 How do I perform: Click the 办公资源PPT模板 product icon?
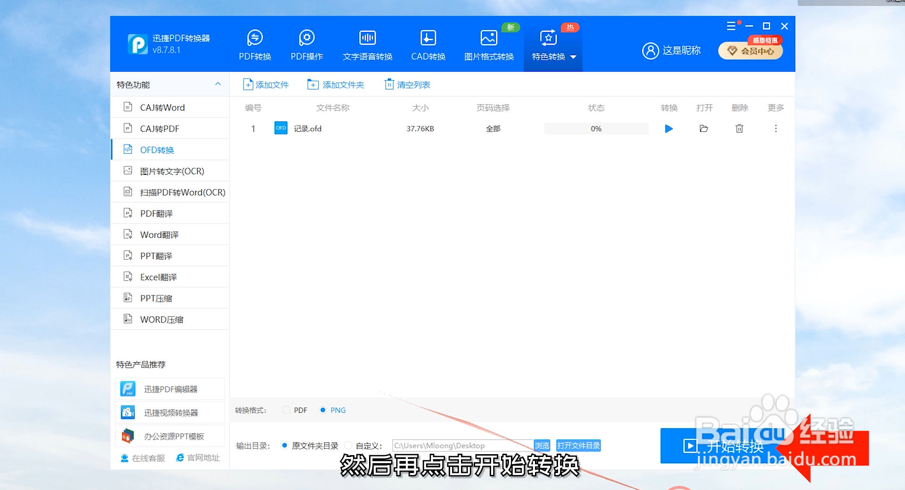128,436
